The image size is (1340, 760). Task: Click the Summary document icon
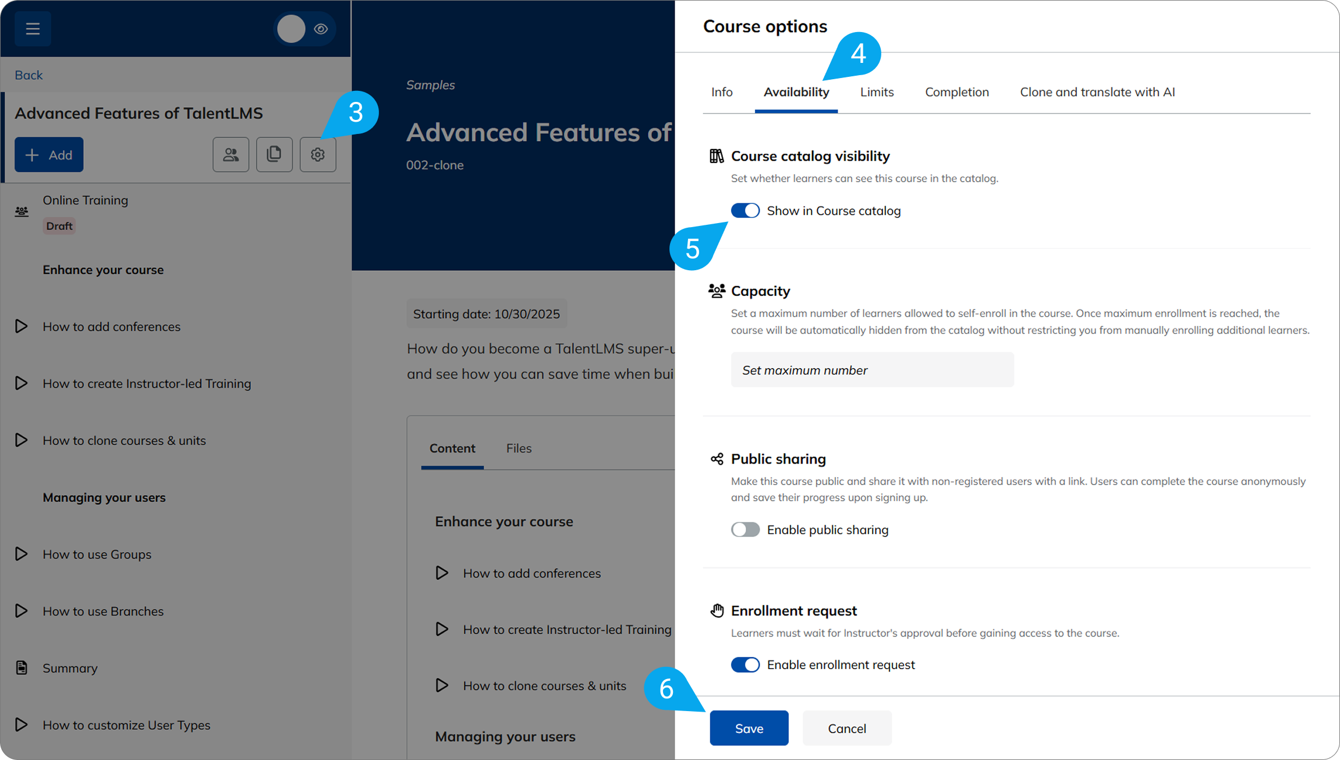pyautogui.click(x=22, y=667)
